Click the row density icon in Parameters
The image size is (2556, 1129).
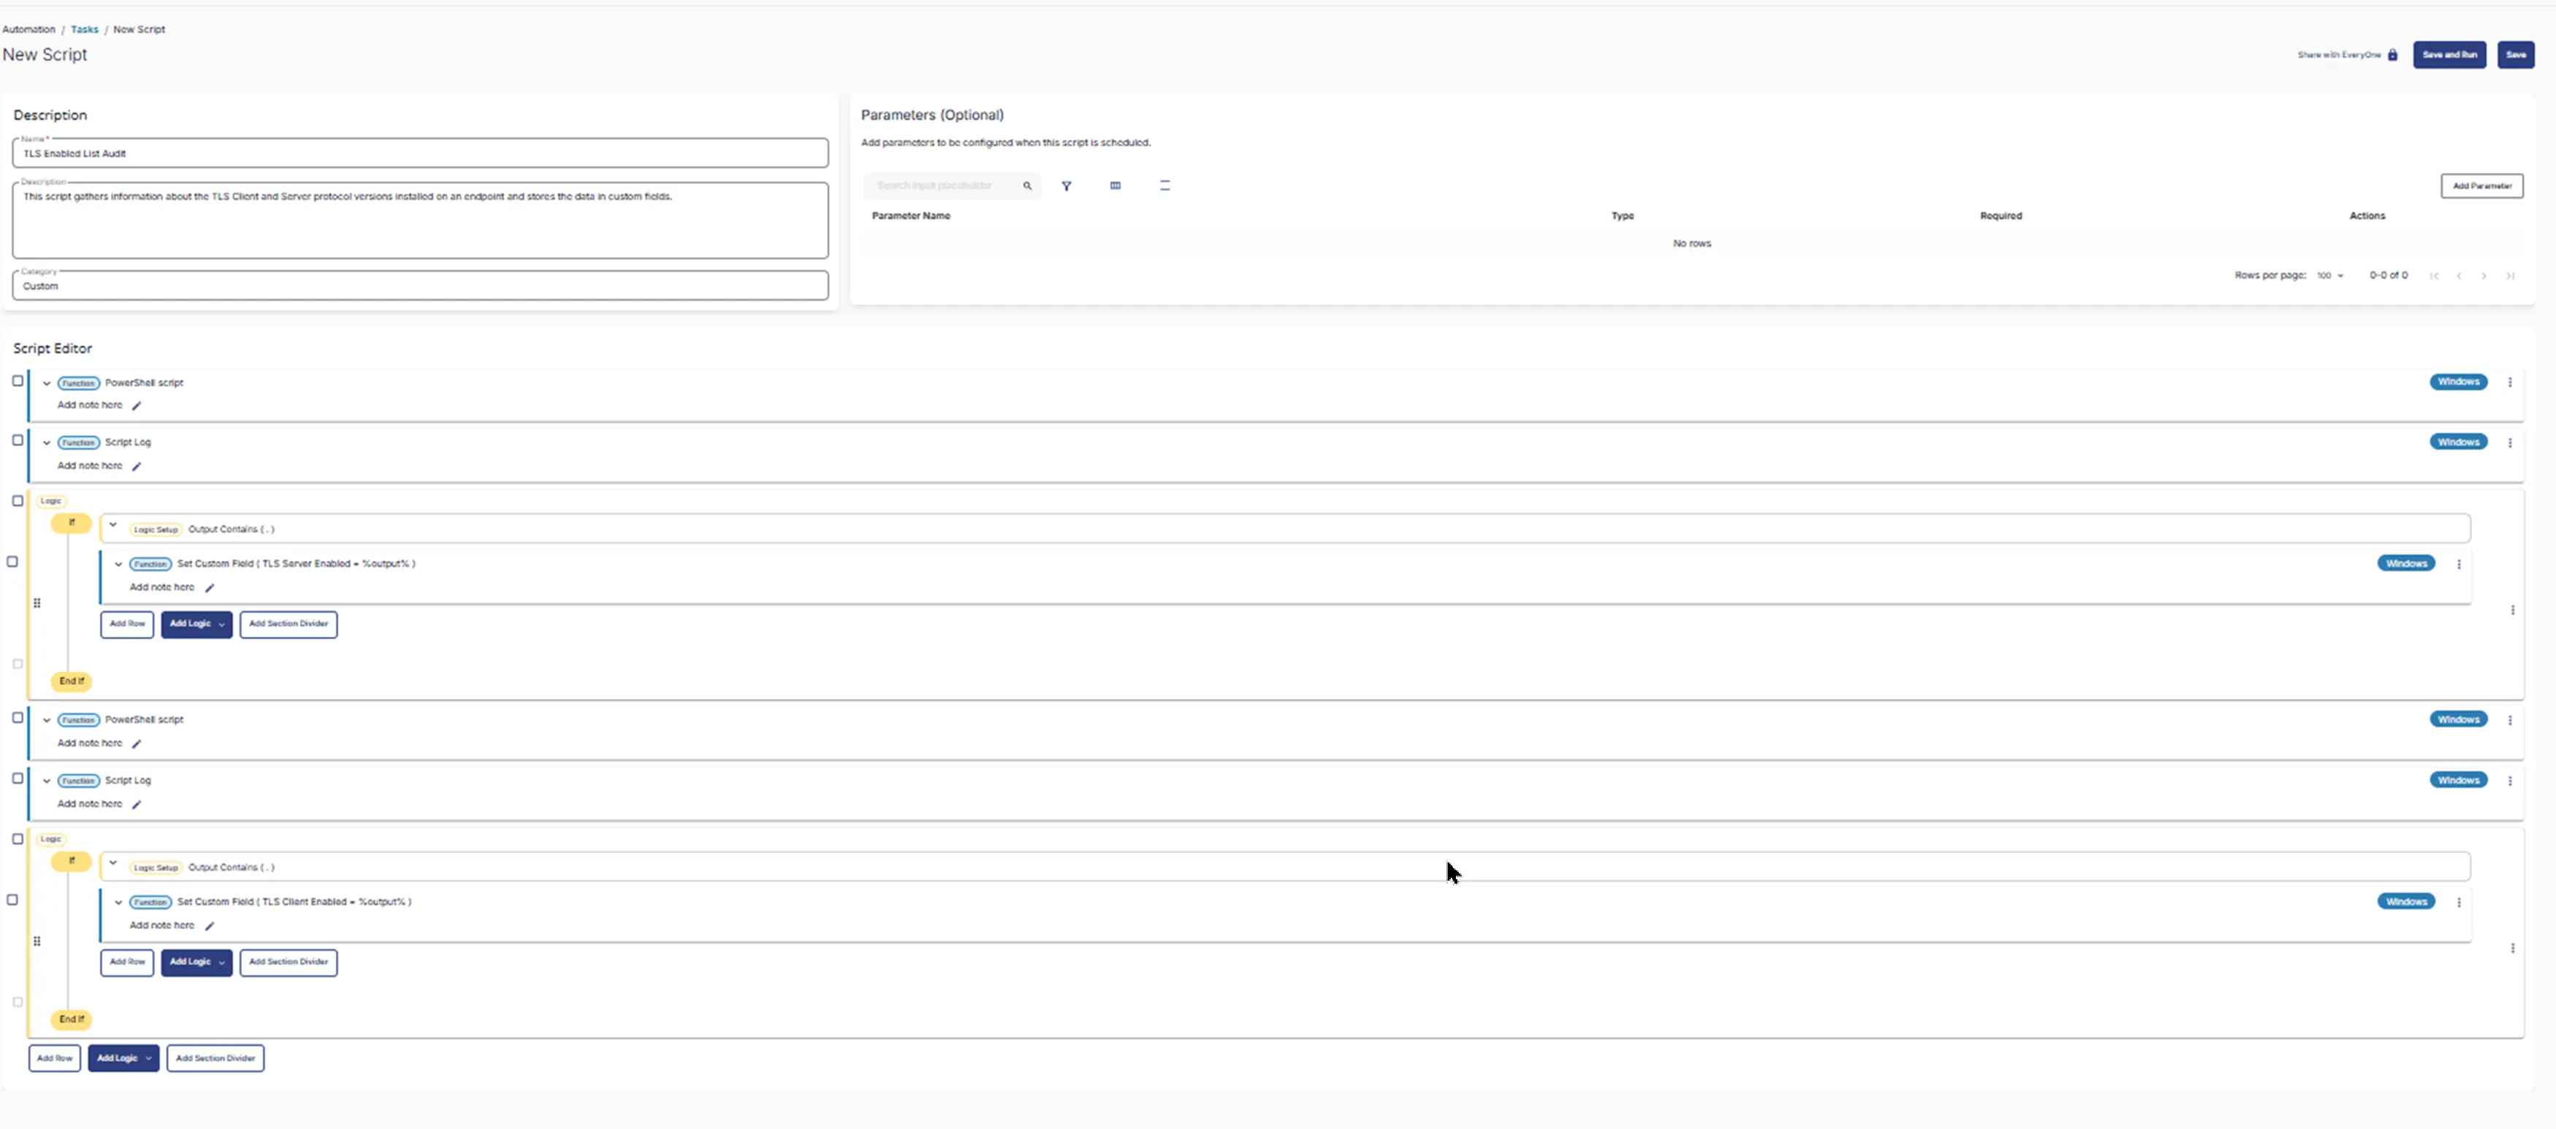tap(1165, 185)
